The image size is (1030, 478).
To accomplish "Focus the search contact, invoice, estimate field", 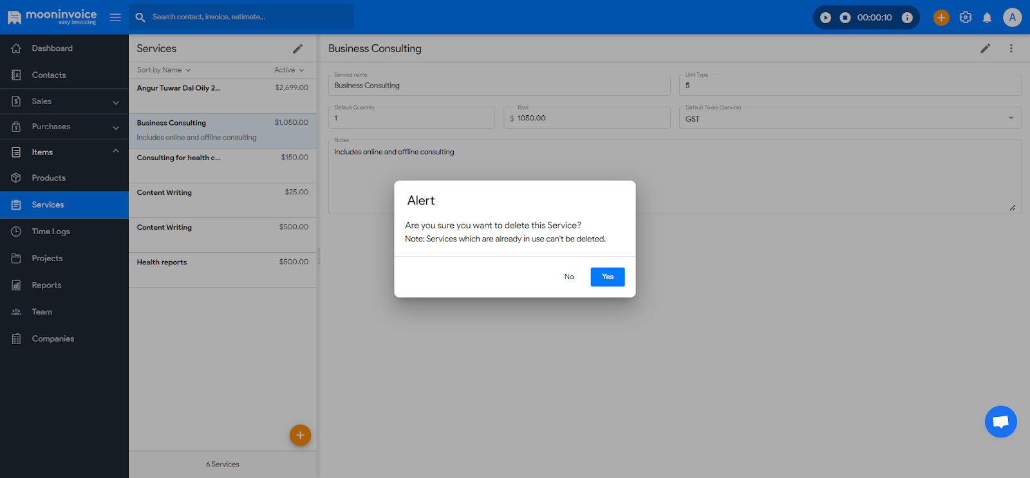I will (x=241, y=17).
